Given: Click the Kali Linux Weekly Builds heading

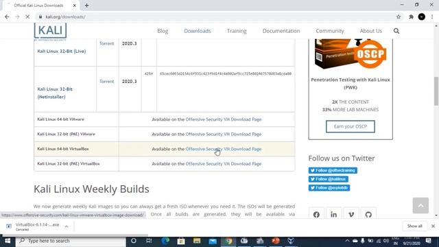Looking at the screenshot, I should pos(91,189).
